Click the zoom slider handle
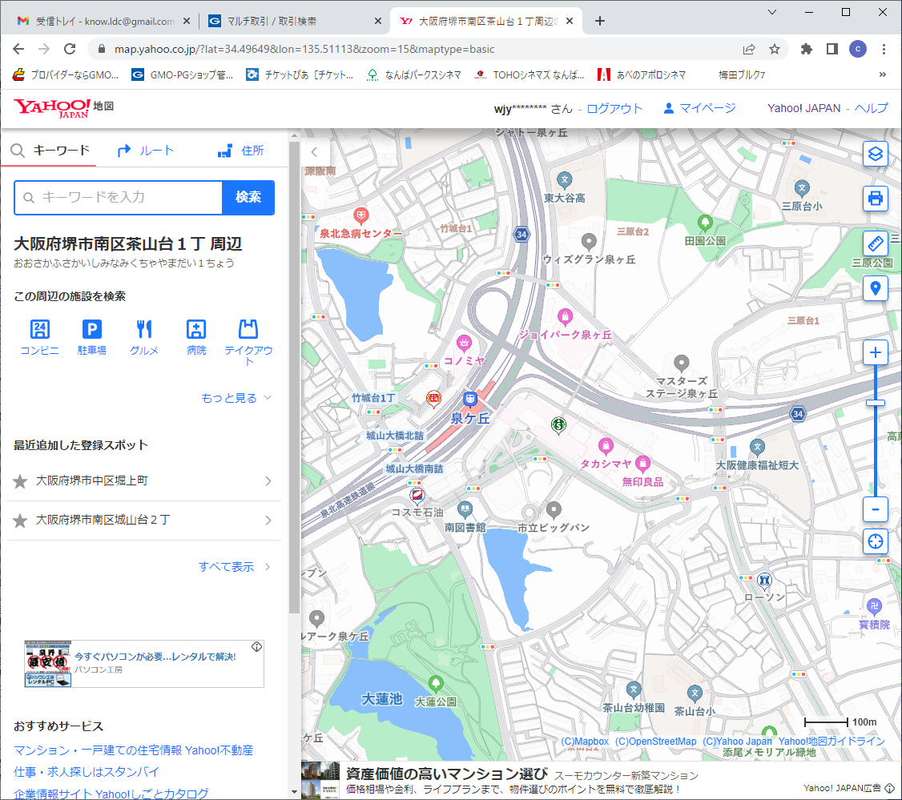 [875, 403]
